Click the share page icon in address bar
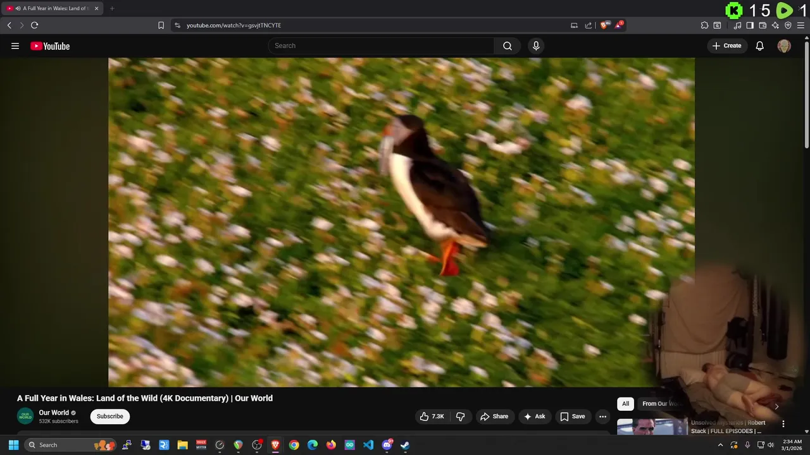This screenshot has height=455, width=810. pyautogui.click(x=589, y=25)
